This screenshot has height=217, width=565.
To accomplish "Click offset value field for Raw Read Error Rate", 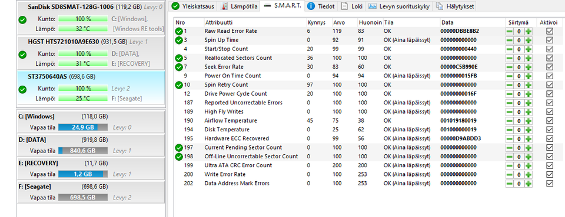I will 519,31.
